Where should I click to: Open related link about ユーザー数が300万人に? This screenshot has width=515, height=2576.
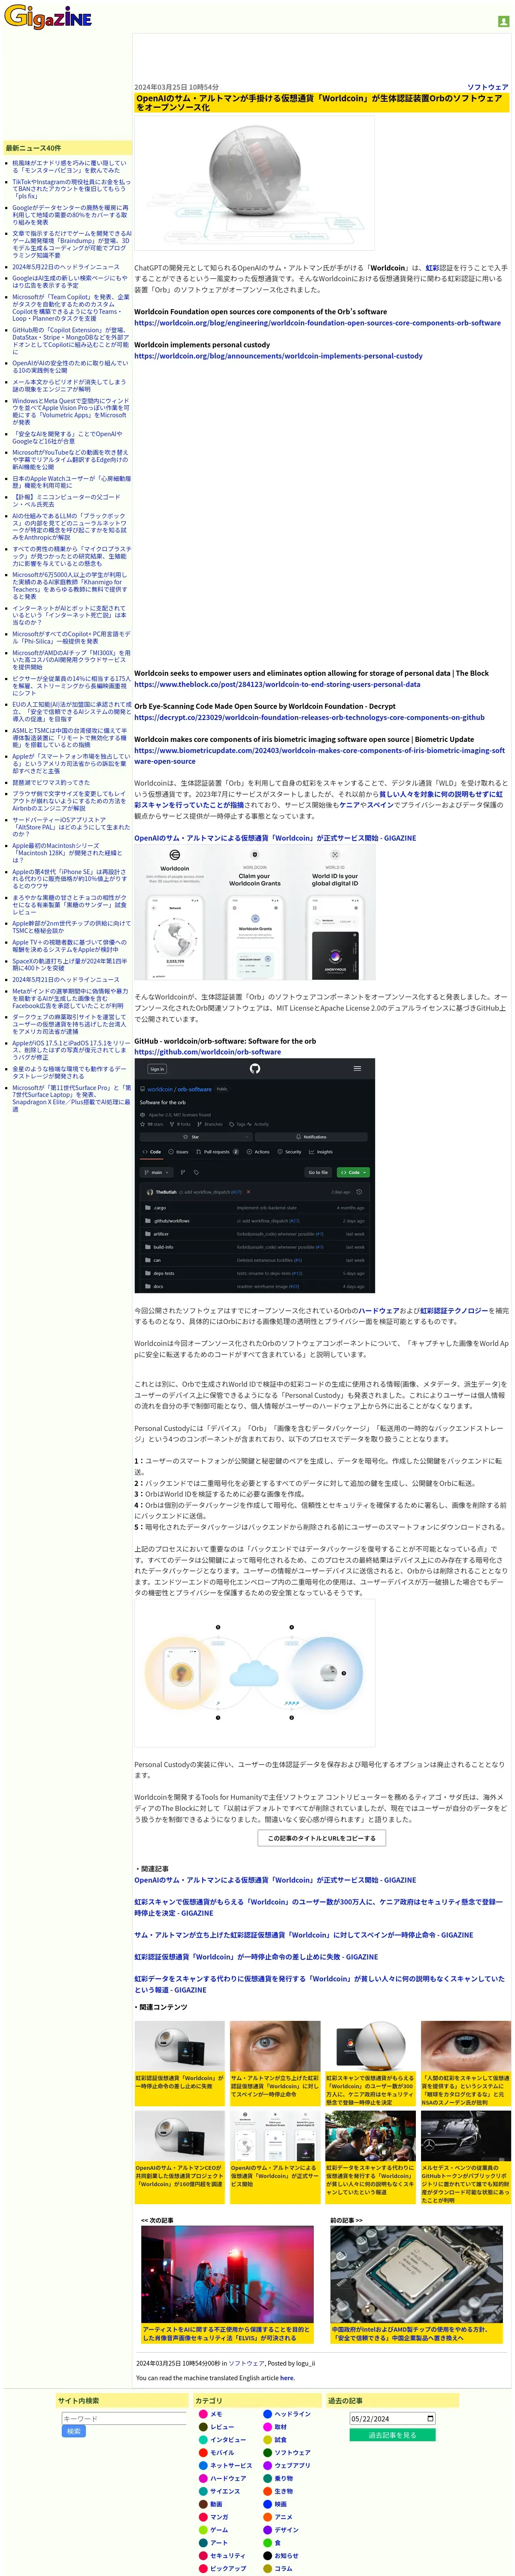(318, 1907)
